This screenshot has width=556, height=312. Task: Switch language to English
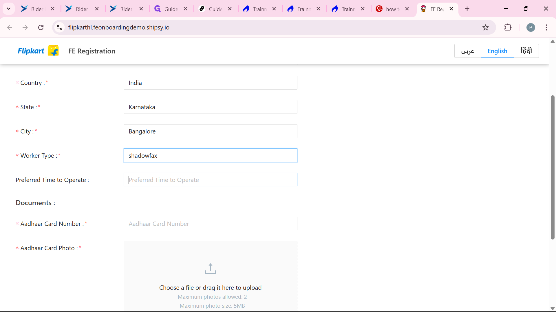[x=497, y=51]
